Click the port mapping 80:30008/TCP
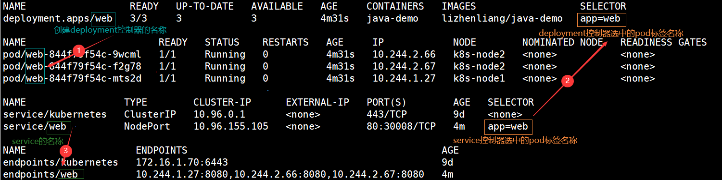 [x=401, y=127]
